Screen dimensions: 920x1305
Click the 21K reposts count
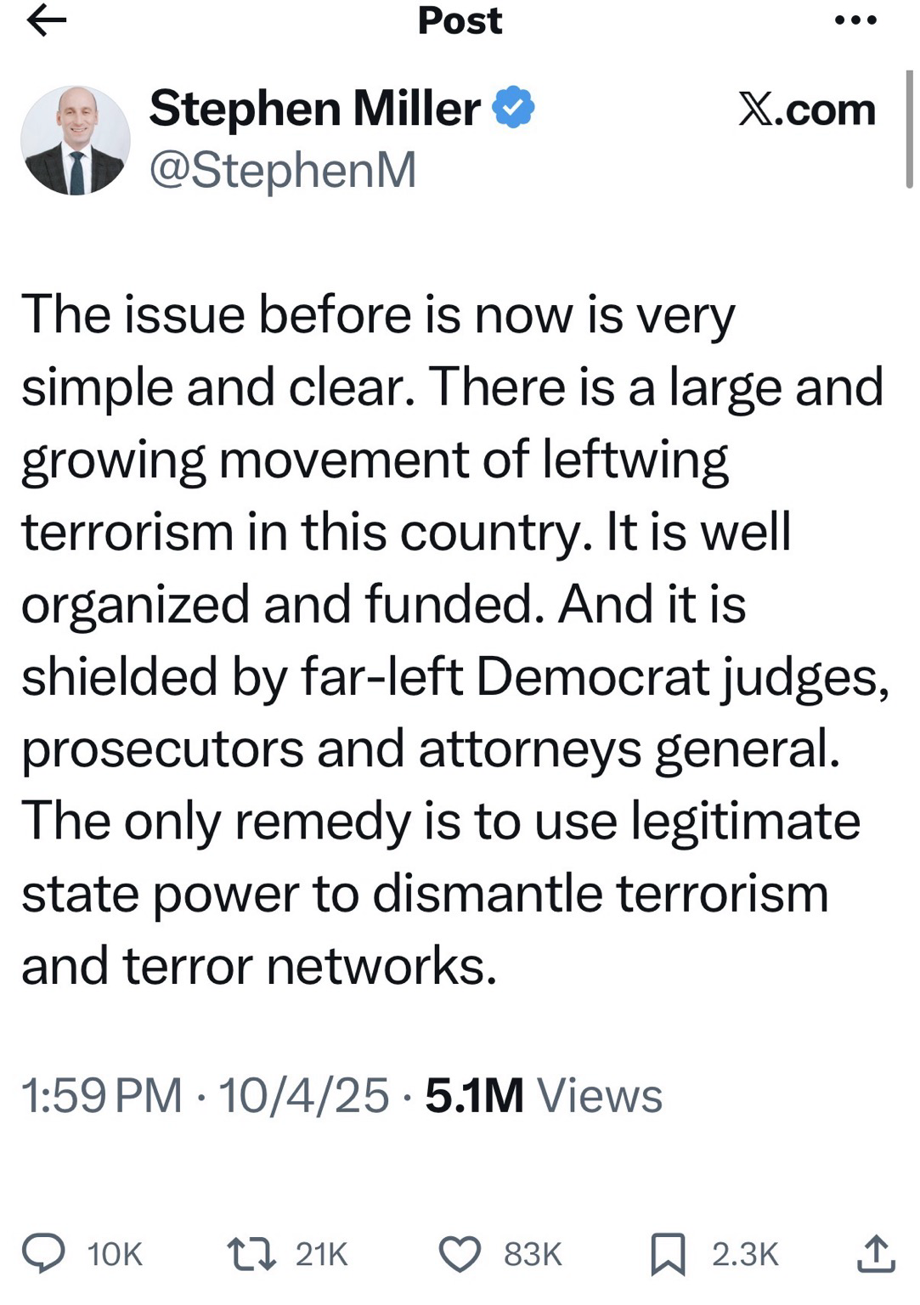click(x=322, y=1255)
